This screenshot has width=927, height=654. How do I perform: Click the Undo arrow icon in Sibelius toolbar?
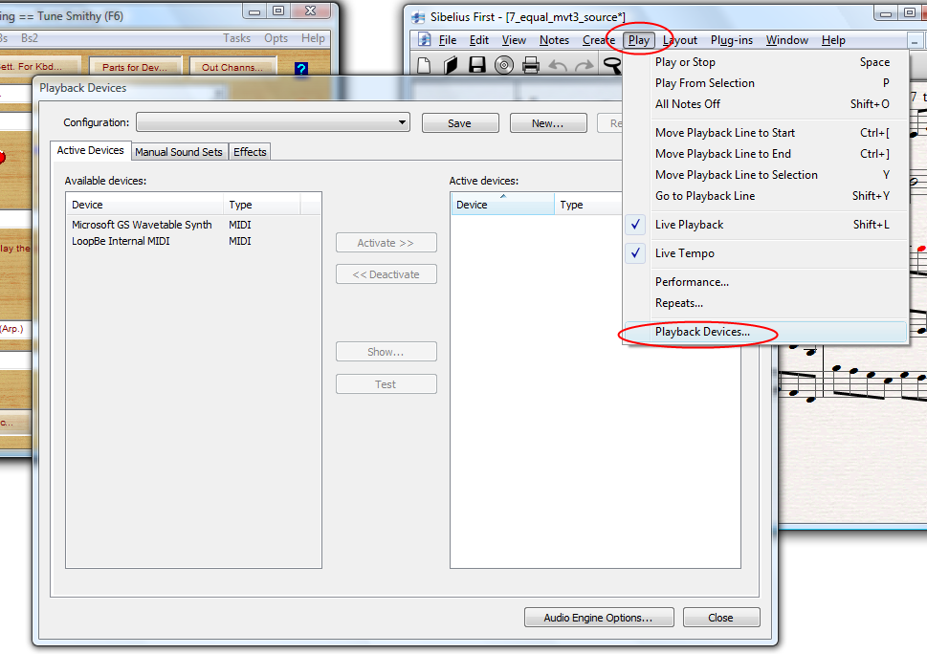coord(558,65)
